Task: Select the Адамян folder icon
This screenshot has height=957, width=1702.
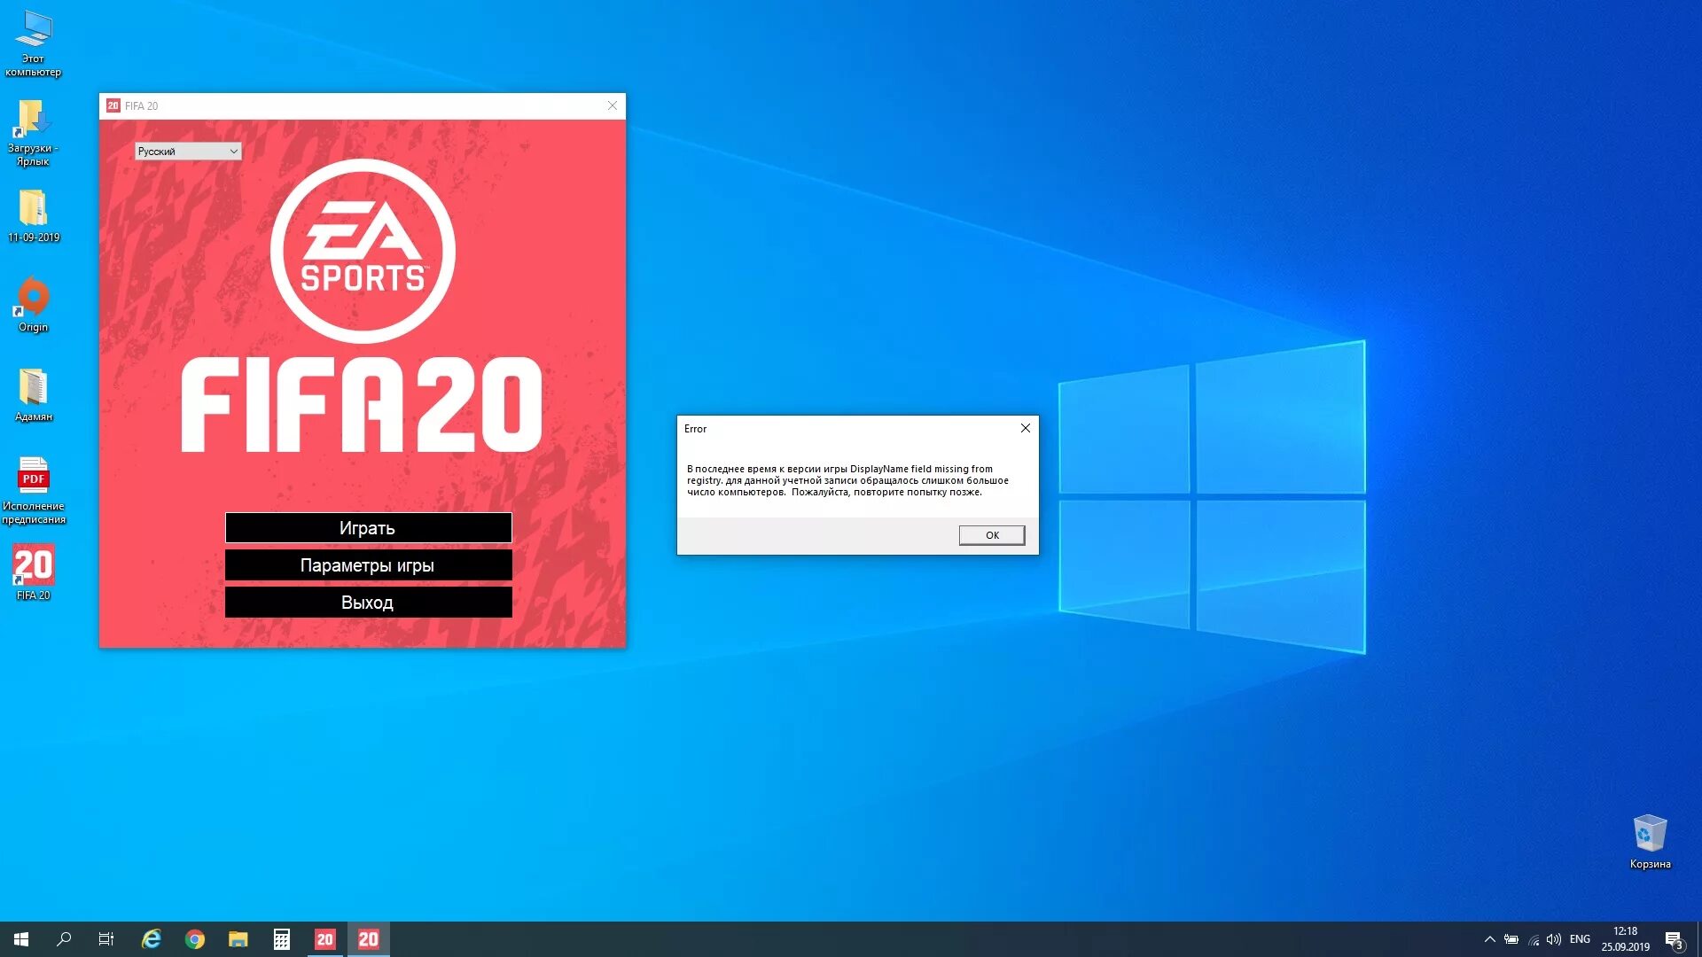Action: [x=34, y=395]
